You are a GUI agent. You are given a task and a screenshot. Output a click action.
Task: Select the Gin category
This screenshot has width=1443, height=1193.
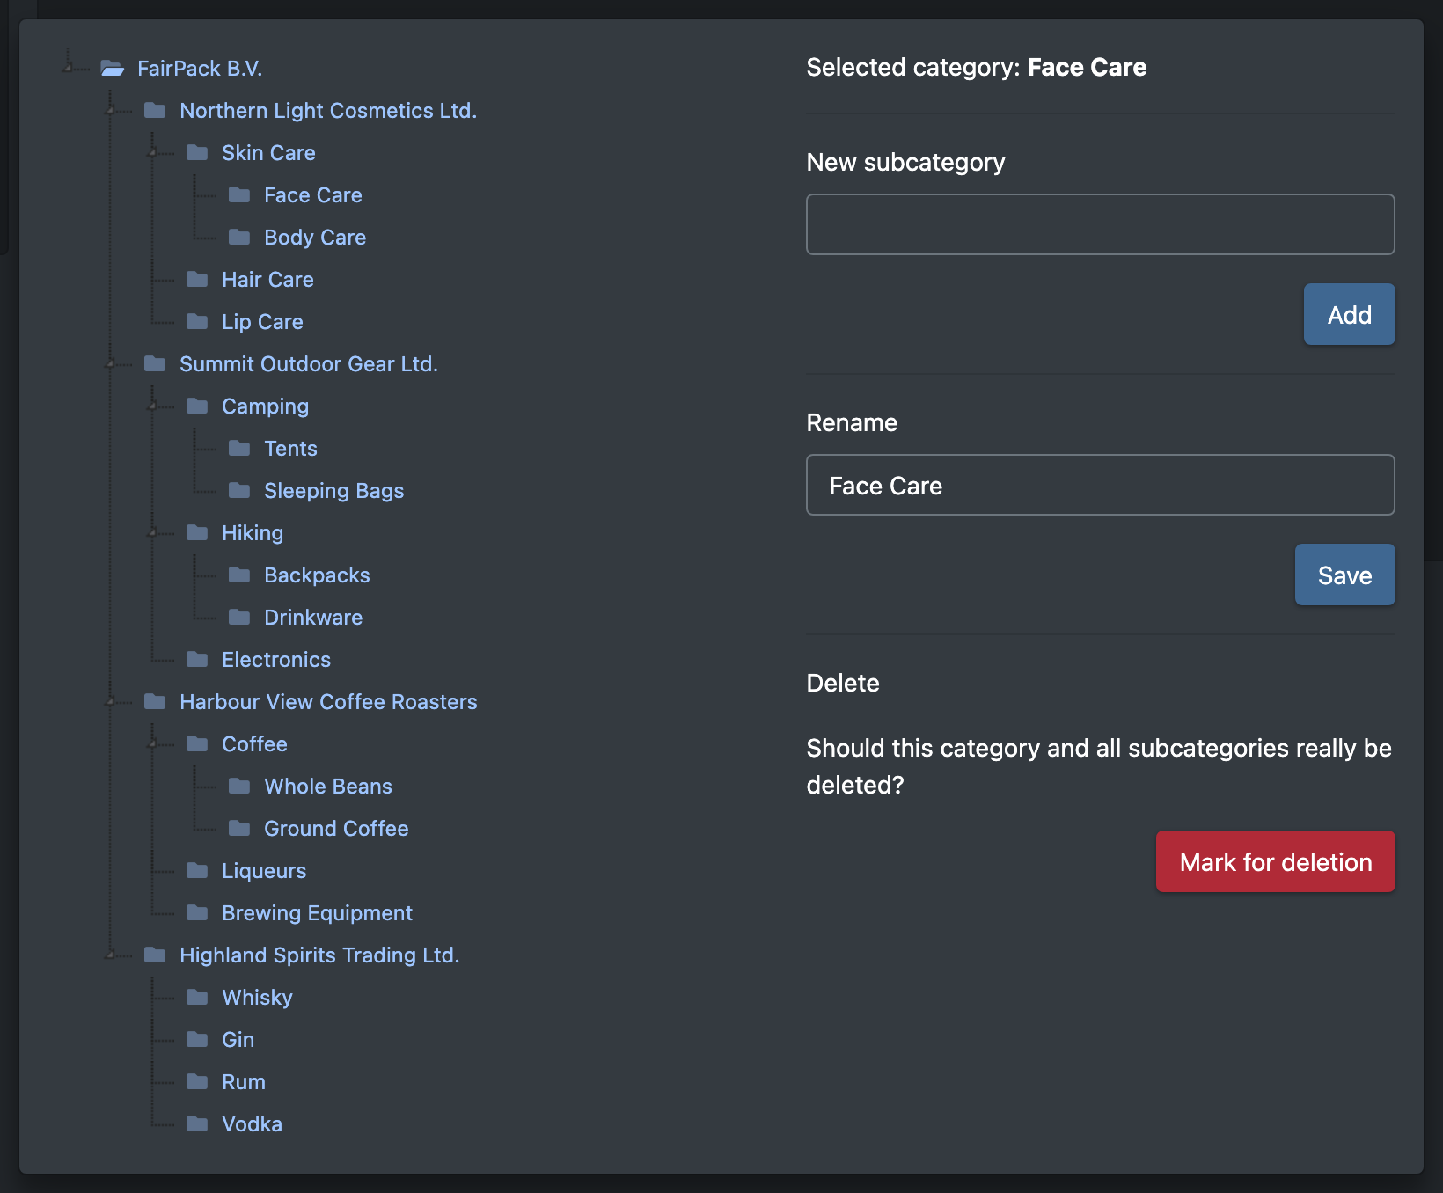click(x=238, y=1039)
